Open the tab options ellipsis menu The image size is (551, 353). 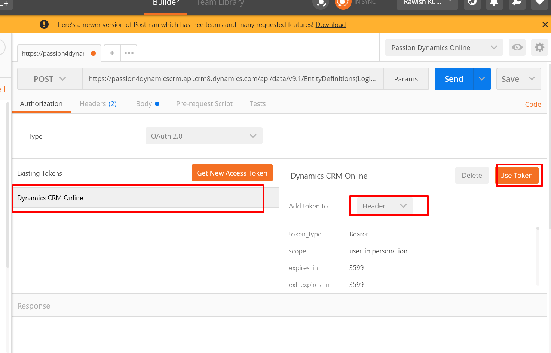[x=129, y=53]
